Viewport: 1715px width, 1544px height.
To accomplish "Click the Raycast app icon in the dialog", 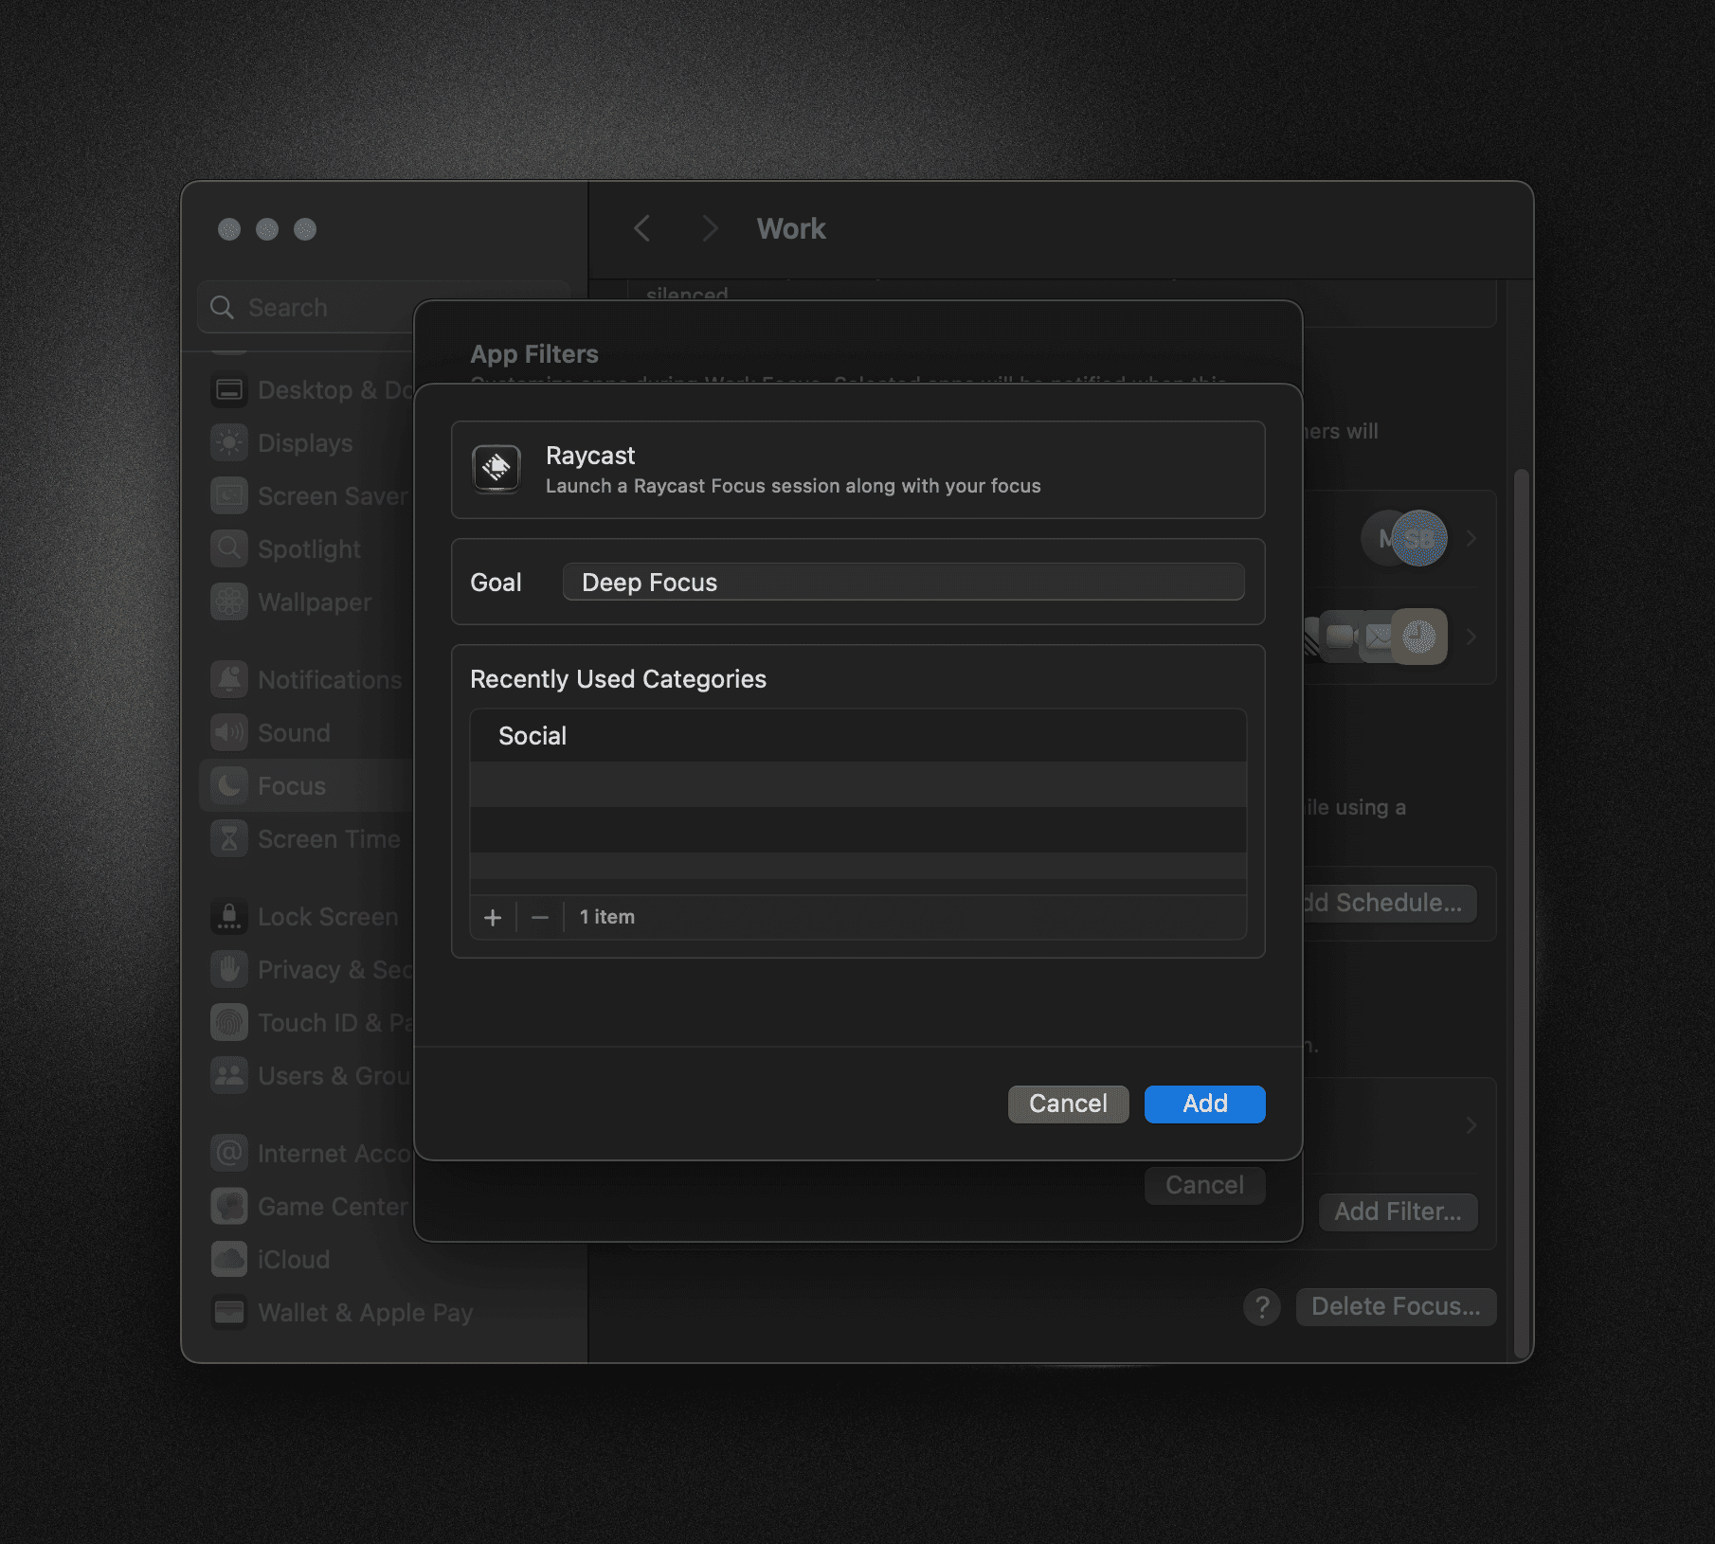I will tap(496, 469).
